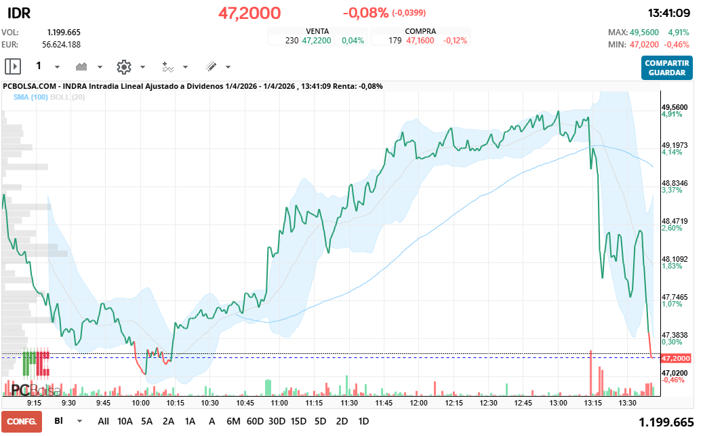This screenshot has height=436, width=703.
Task: Click the COMPRA price 47,1600
Action: pos(420,41)
